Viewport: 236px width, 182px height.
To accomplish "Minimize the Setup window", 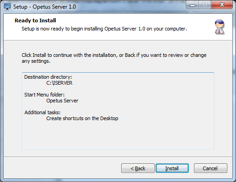I will [193, 5].
